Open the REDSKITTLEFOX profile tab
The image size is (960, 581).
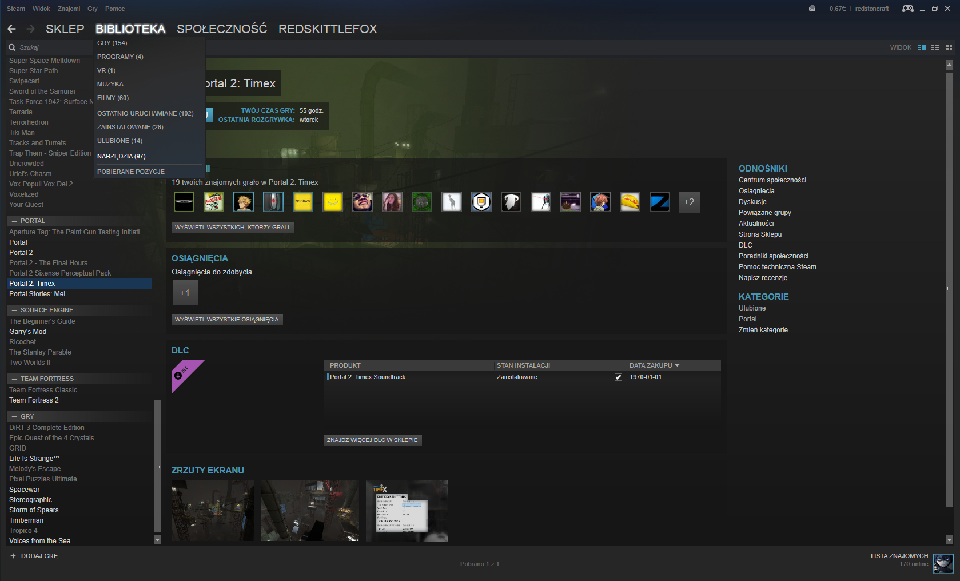point(328,29)
